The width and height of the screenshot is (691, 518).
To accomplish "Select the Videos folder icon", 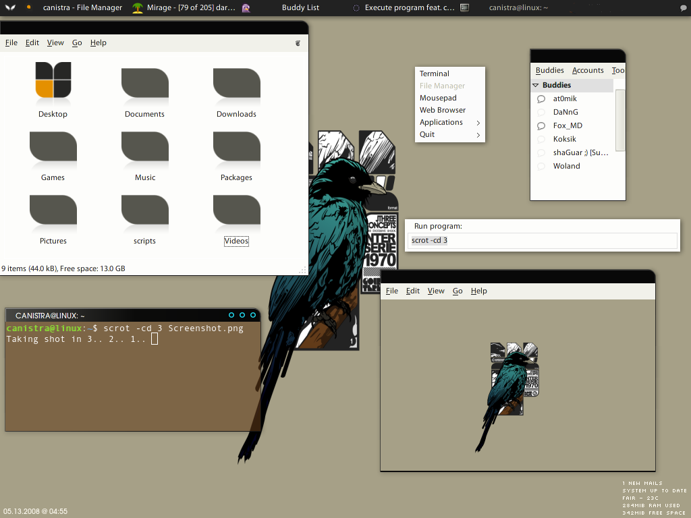I will tap(237, 210).
